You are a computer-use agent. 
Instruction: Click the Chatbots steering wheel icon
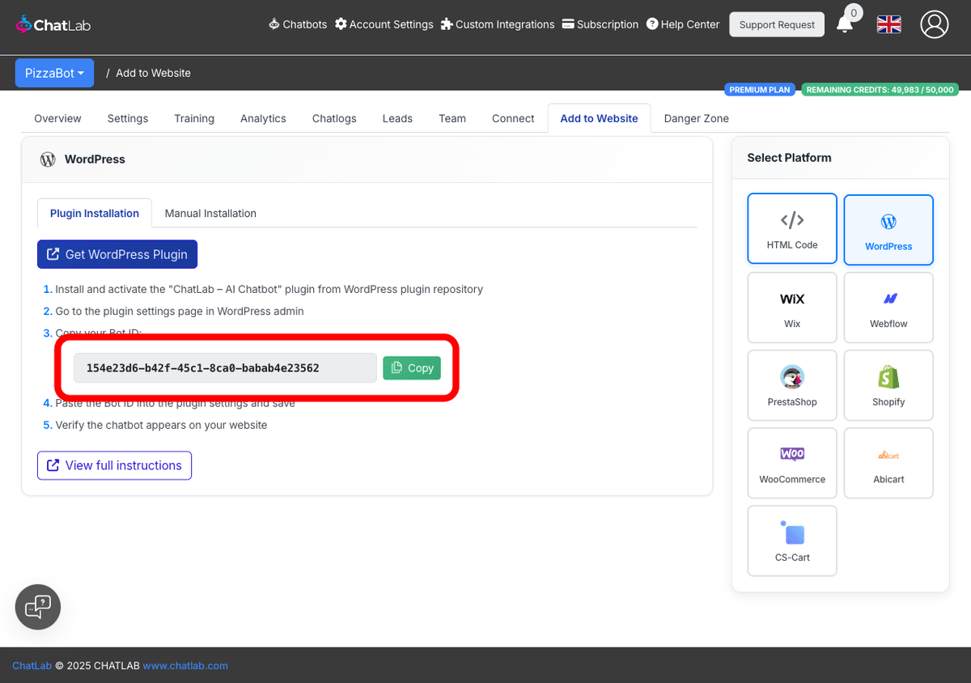tap(273, 24)
